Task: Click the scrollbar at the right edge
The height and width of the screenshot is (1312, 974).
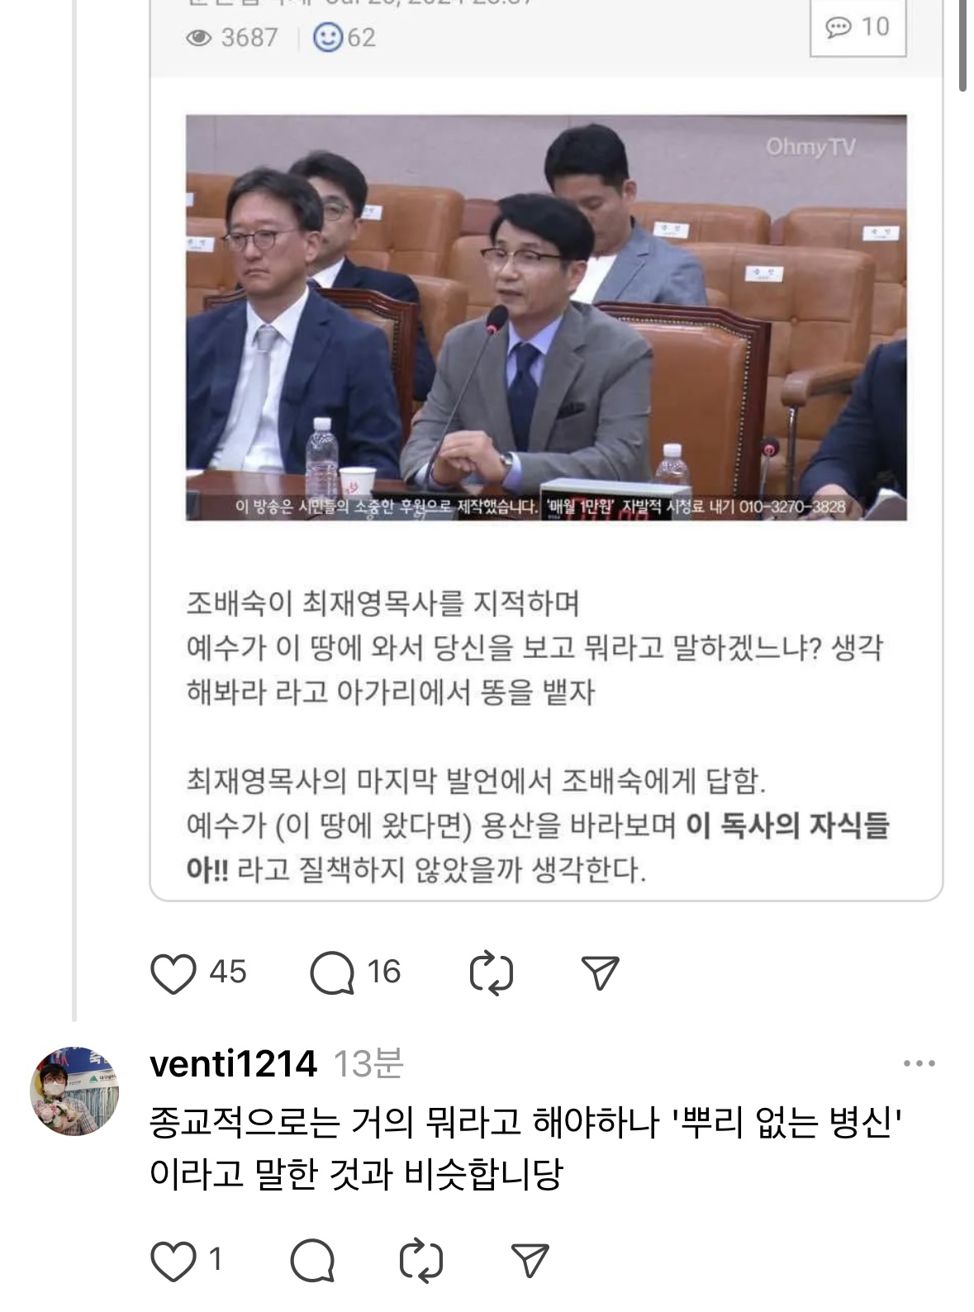Action: click(963, 45)
